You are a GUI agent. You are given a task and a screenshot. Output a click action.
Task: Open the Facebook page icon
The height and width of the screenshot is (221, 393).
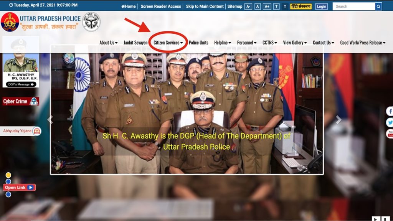390,111
